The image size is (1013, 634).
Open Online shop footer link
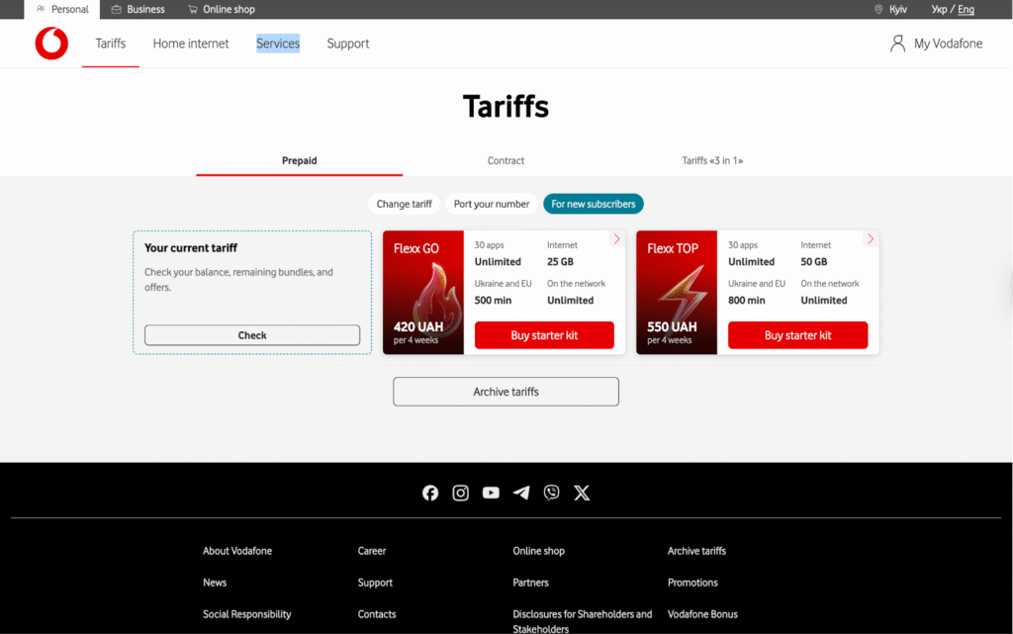point(539,551)
